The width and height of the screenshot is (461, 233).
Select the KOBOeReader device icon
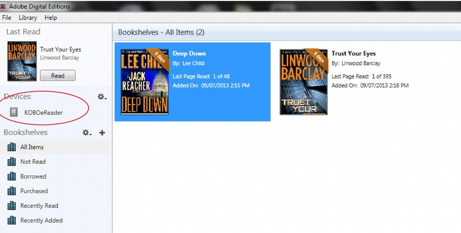(14, 112)
